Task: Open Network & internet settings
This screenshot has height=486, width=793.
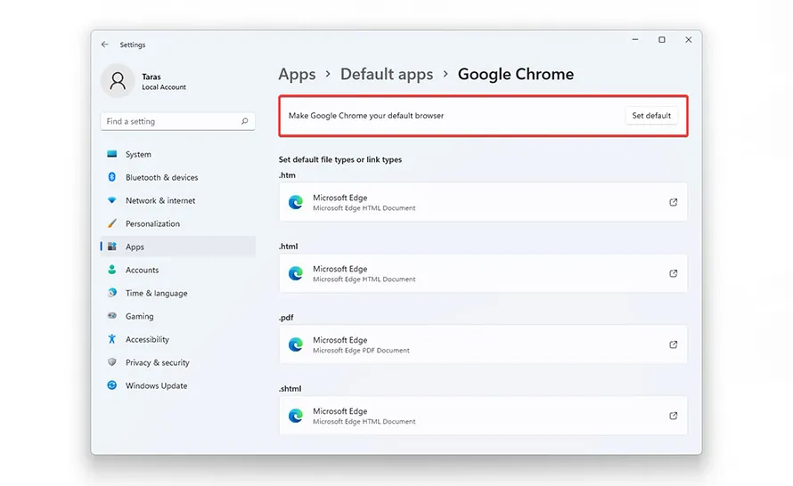Action: [x=160, y=200]
